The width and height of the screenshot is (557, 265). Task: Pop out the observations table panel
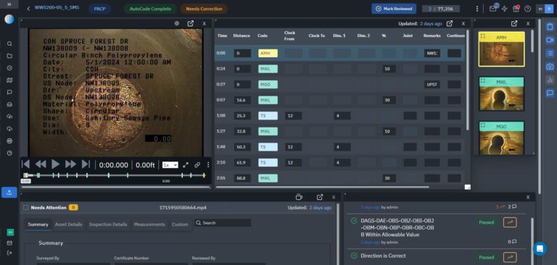[x=450, y=23]
